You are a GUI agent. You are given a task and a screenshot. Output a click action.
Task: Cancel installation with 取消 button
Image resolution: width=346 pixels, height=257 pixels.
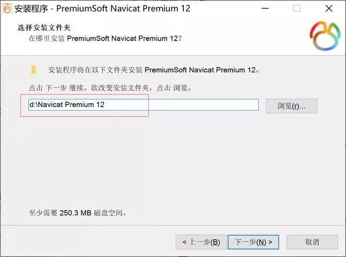tap(312, 242)
